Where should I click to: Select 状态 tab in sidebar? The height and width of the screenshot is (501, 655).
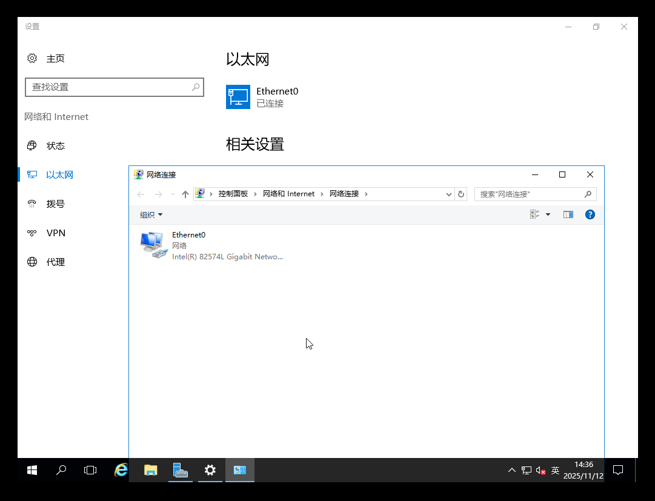point(56,146)
